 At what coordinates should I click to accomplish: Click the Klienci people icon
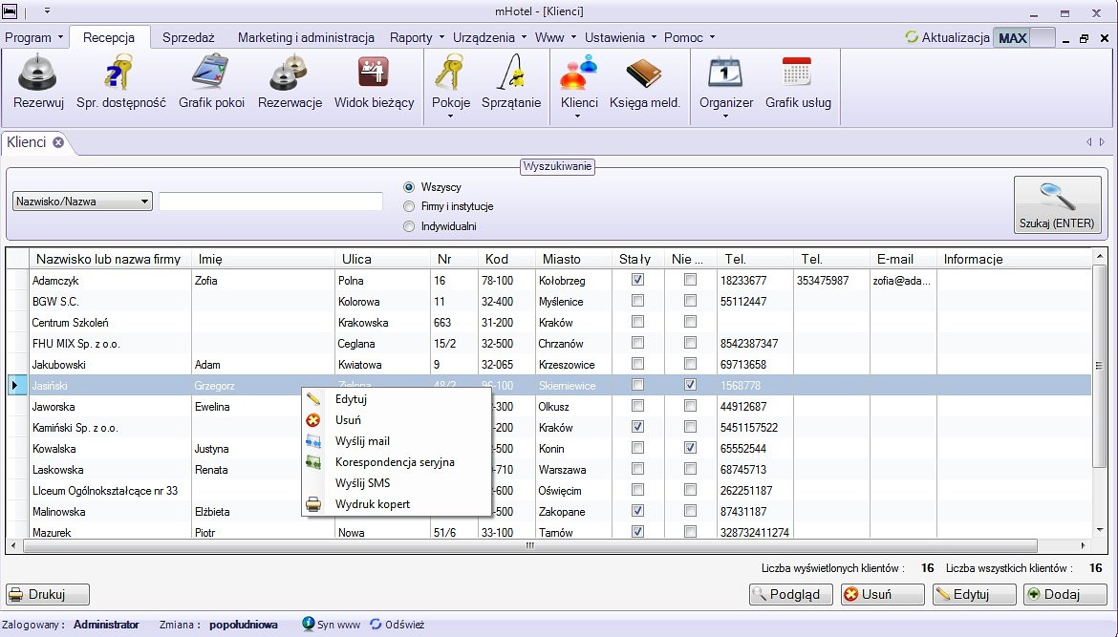578,73
